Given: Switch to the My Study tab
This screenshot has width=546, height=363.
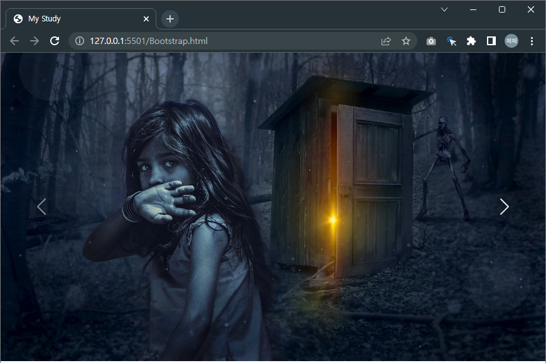Looking at the screenshot, I should pos(81,19).
